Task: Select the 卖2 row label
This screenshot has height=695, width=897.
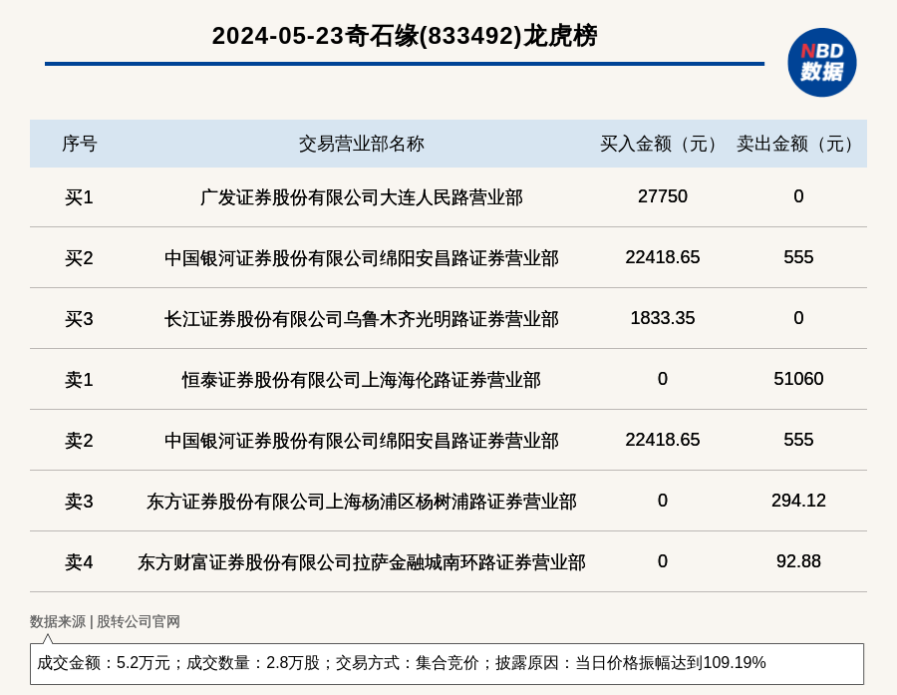Action: point(79,441)
